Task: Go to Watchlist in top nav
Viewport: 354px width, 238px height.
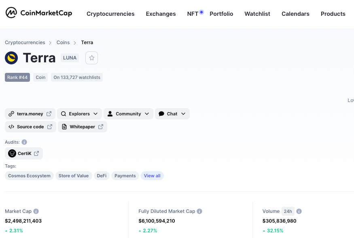Action: tap(257, 14)
